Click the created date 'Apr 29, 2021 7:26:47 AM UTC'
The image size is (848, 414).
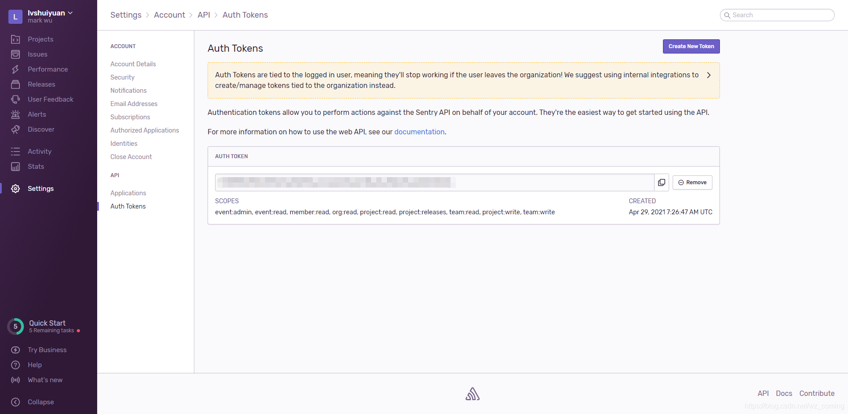pyautogui.click(x=670, y=212)
